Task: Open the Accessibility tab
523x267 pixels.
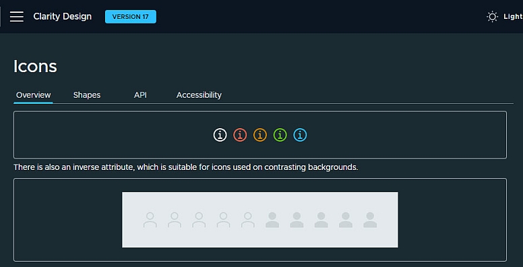Action: pyautogui.click(x=199, y=95)
